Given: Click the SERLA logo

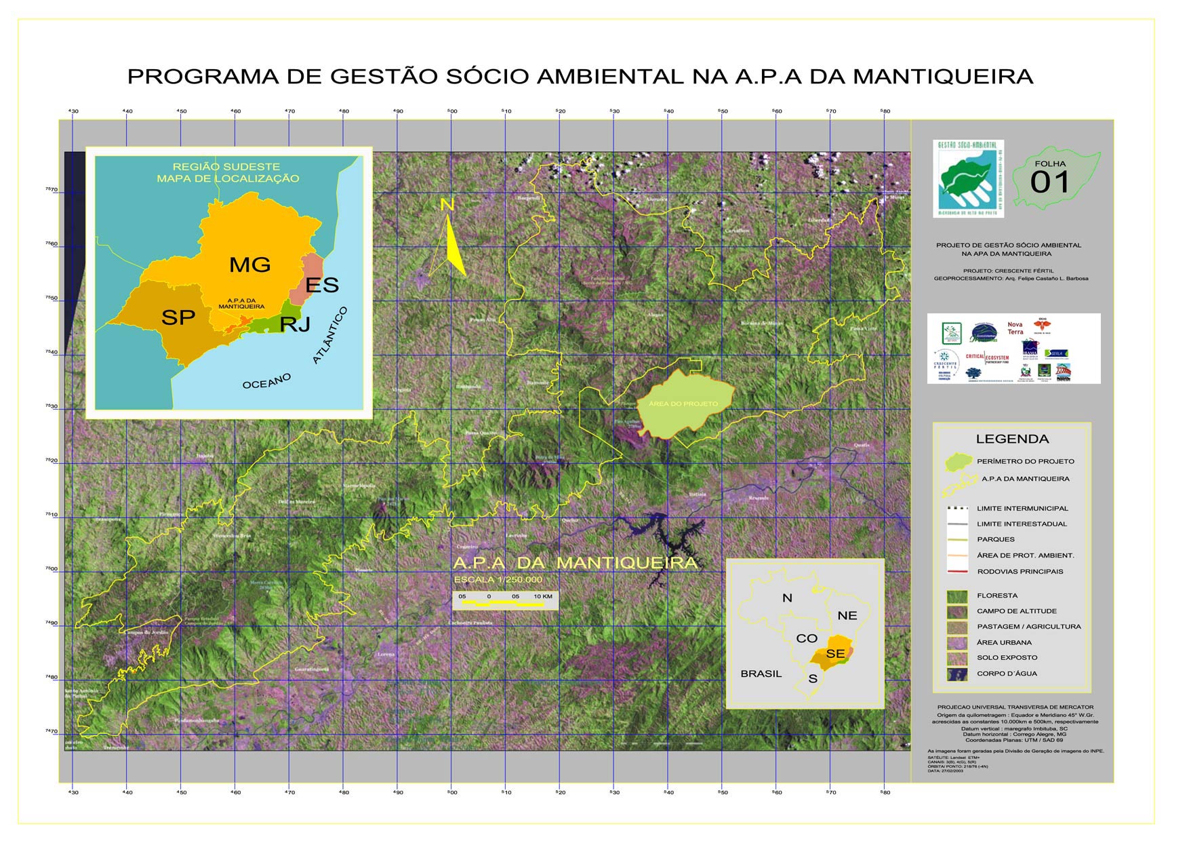Looking at the screenshot, I should pyautogui.click(x=1056, y=354).
